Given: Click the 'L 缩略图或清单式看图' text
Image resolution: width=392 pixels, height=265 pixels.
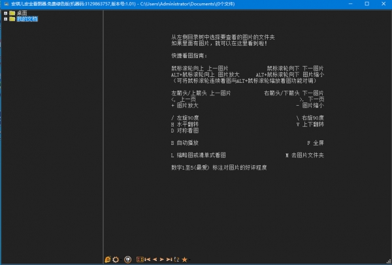Looking at the screenshot, I should click(199, 155).
